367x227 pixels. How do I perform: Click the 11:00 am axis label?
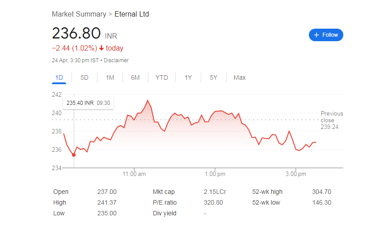click(x=134, y=174)
